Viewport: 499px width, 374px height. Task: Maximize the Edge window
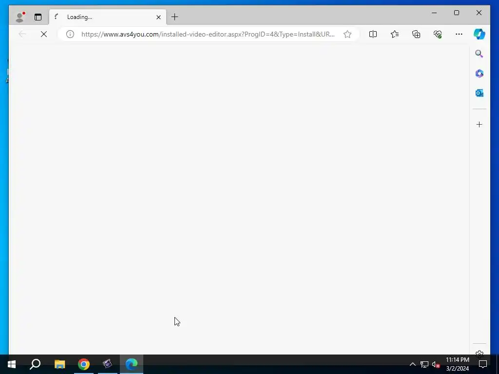point(457,13)
